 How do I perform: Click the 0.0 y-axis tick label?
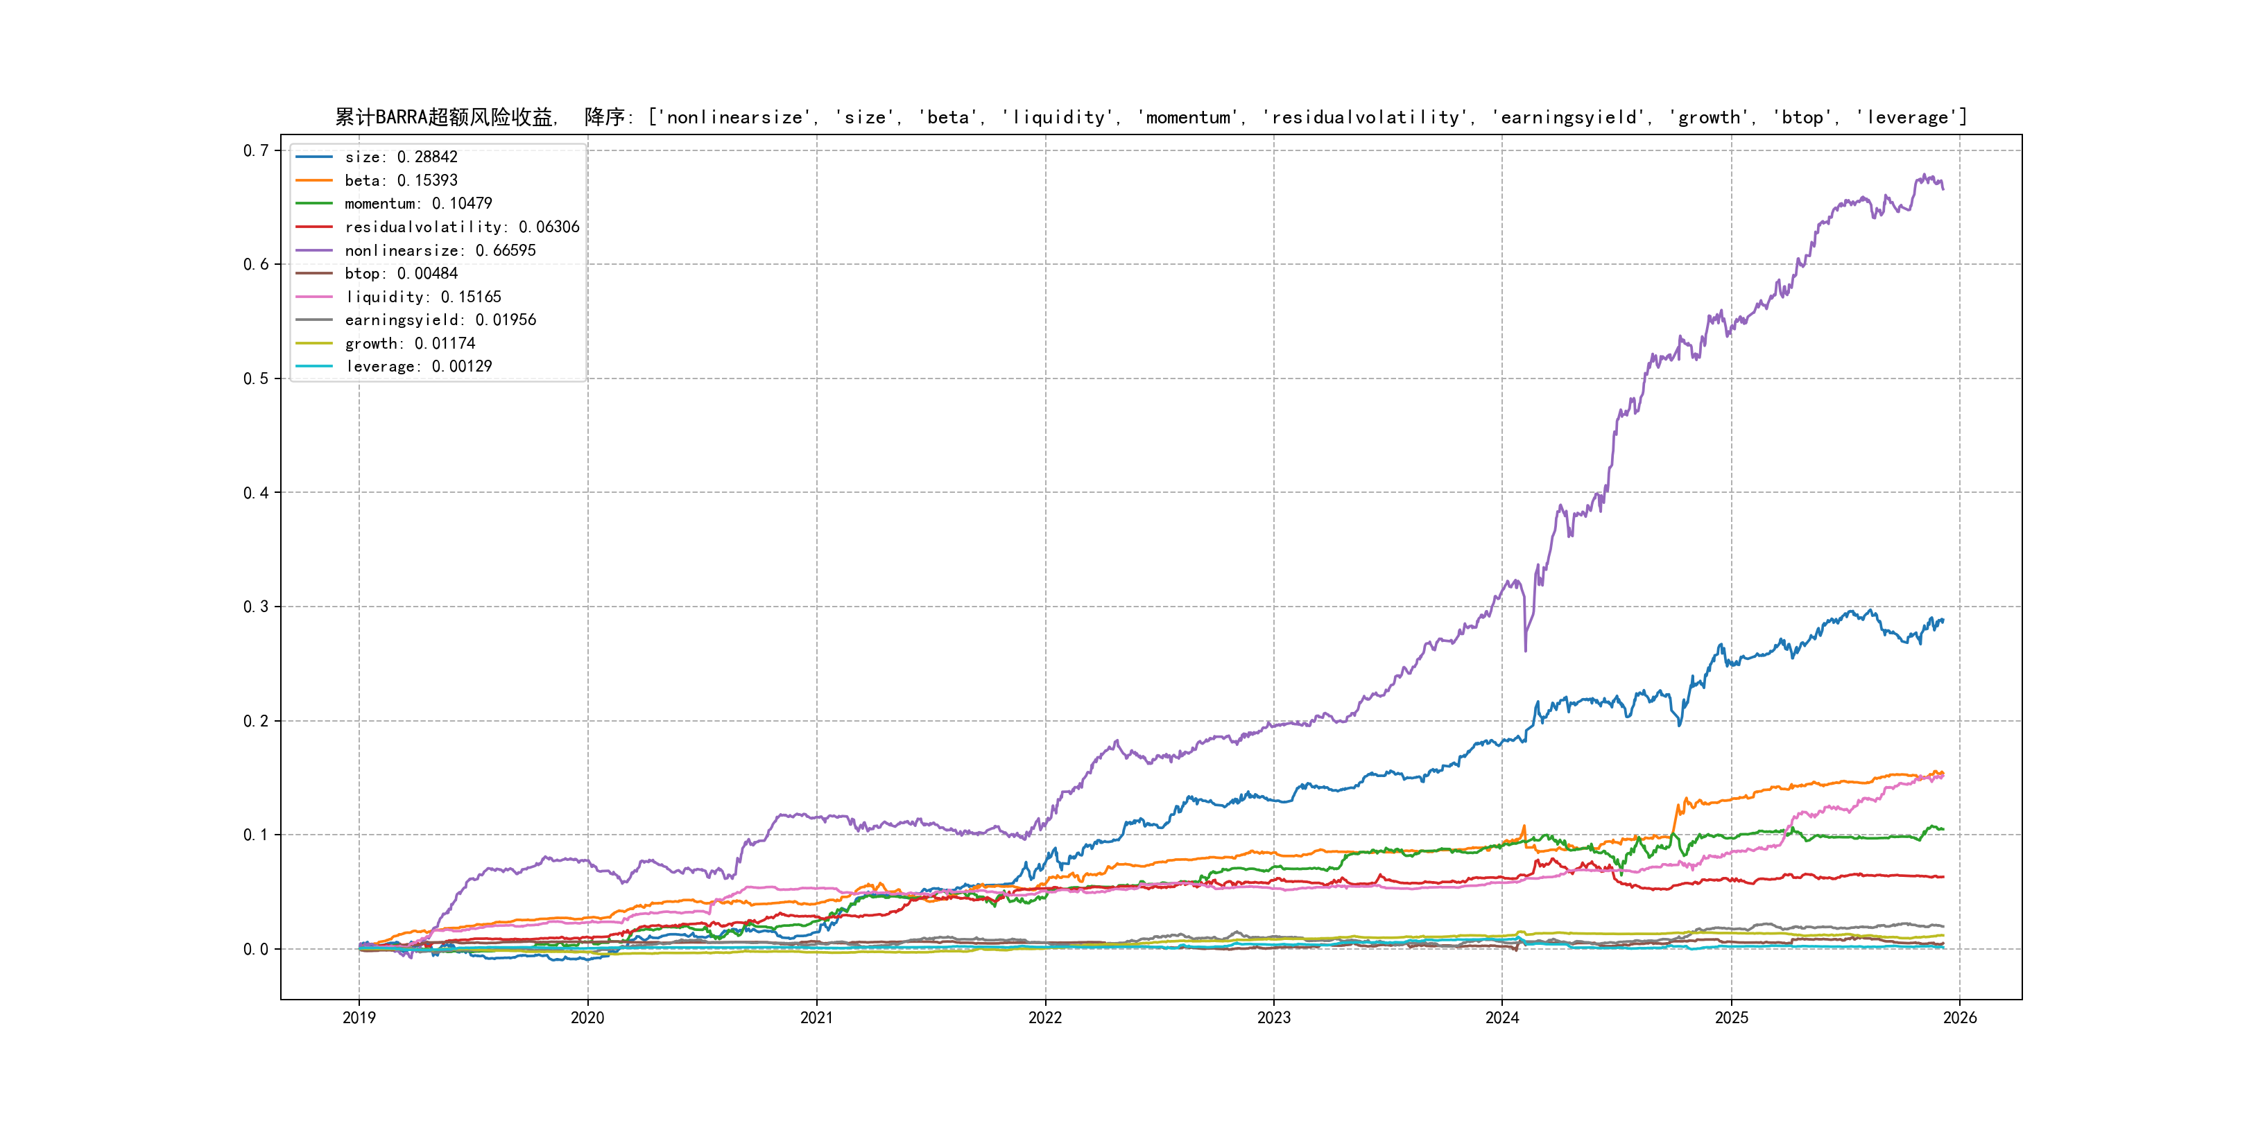click(256, 950)
